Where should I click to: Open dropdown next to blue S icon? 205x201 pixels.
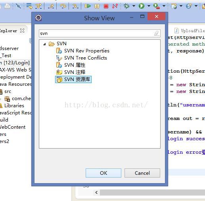tap(196, 6)
